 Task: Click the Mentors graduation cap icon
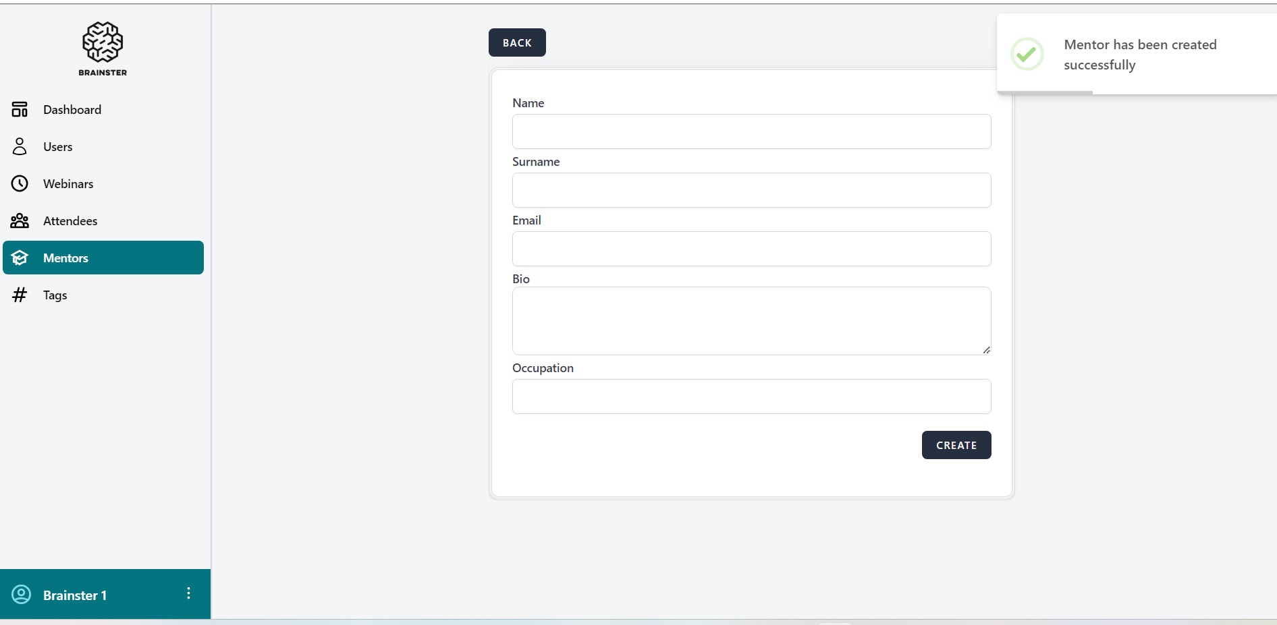tap(20, 258)
